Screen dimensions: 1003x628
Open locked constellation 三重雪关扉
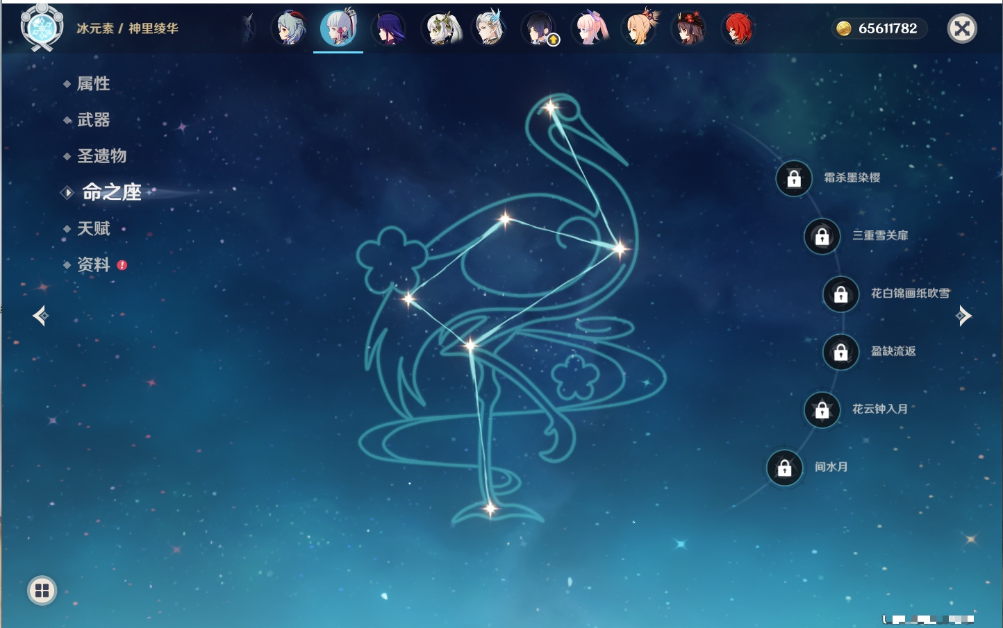tap(822, 236)
